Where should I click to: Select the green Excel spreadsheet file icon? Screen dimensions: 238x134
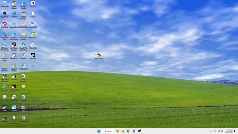coord(23,118)
